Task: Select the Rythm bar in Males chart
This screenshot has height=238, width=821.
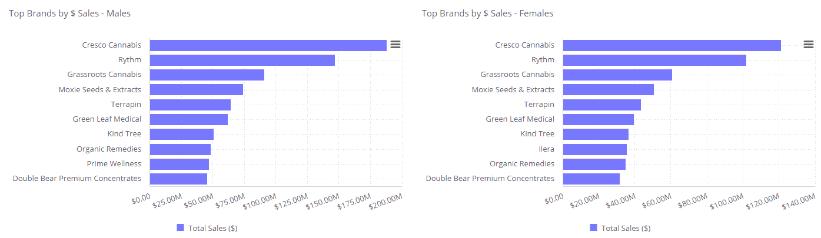Action: pos(242,60)
